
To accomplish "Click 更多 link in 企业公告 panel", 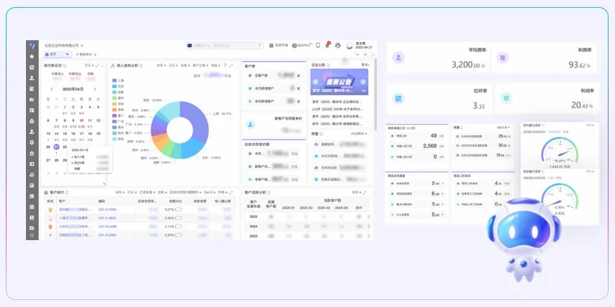I will click(365, 65).
